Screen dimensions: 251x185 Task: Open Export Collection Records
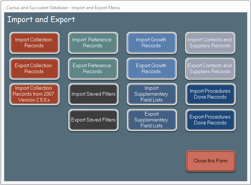[34, 69]
